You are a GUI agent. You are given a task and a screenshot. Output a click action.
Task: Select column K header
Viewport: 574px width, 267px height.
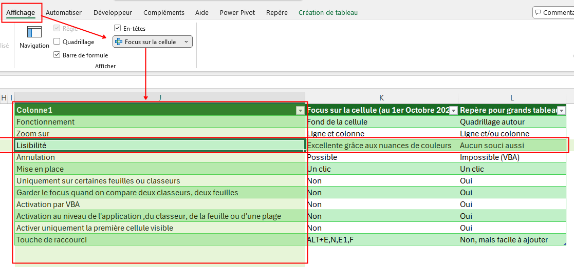click(381, 97)
